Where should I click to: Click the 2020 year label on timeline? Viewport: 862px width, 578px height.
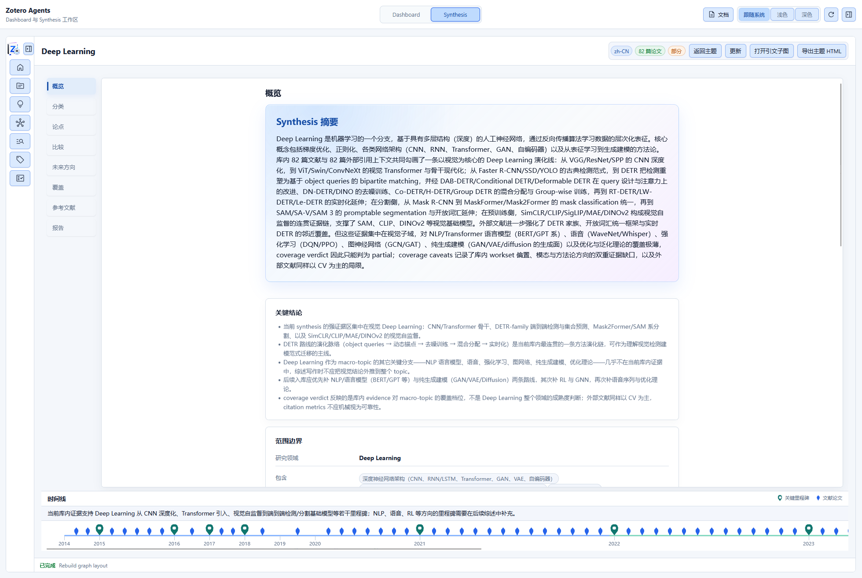coord(315,544)
